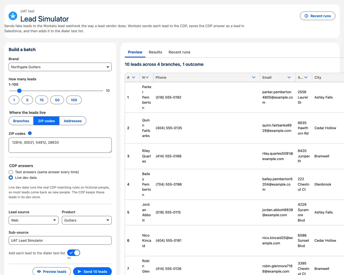Click phone cell (518) 555-0115
Image resolution: width=344 pixels, height=275 pixels.
point(168,212)
